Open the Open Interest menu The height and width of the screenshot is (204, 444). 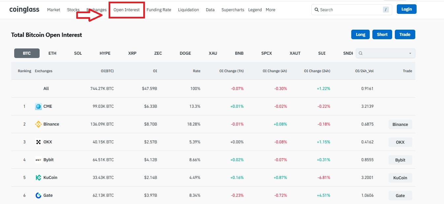126,10
